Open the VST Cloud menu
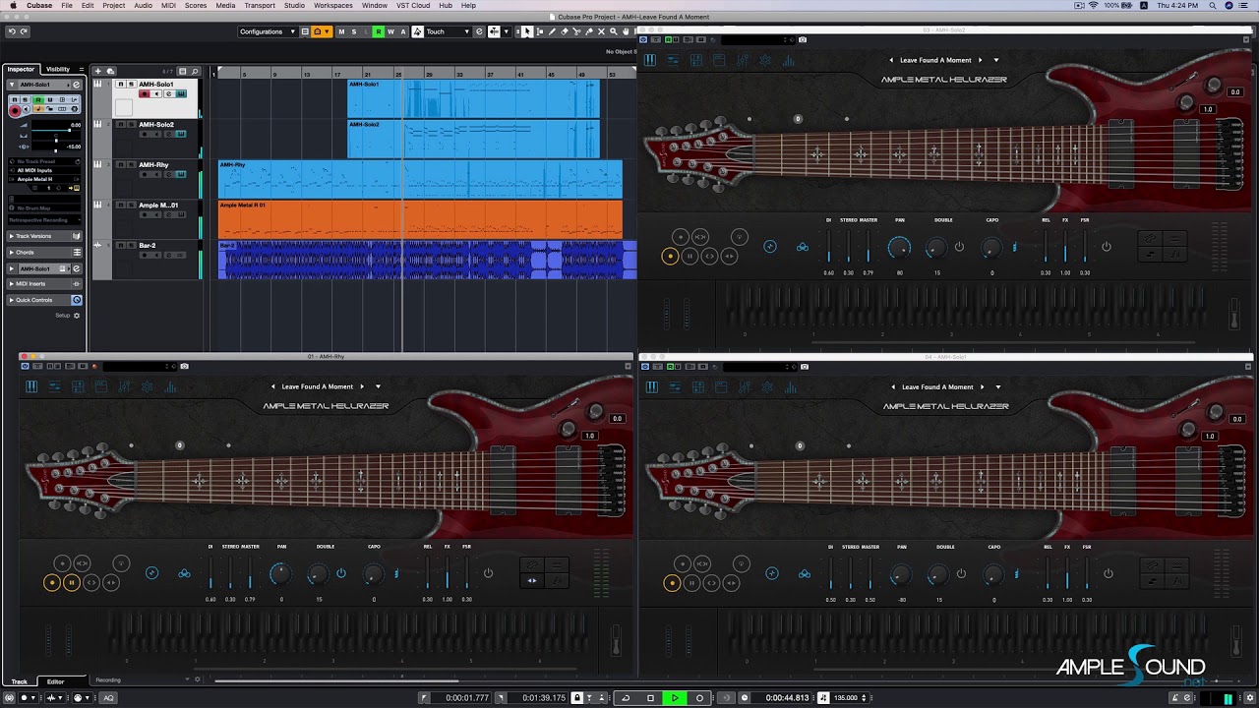The image size is (1259, 708). (413, 5)
